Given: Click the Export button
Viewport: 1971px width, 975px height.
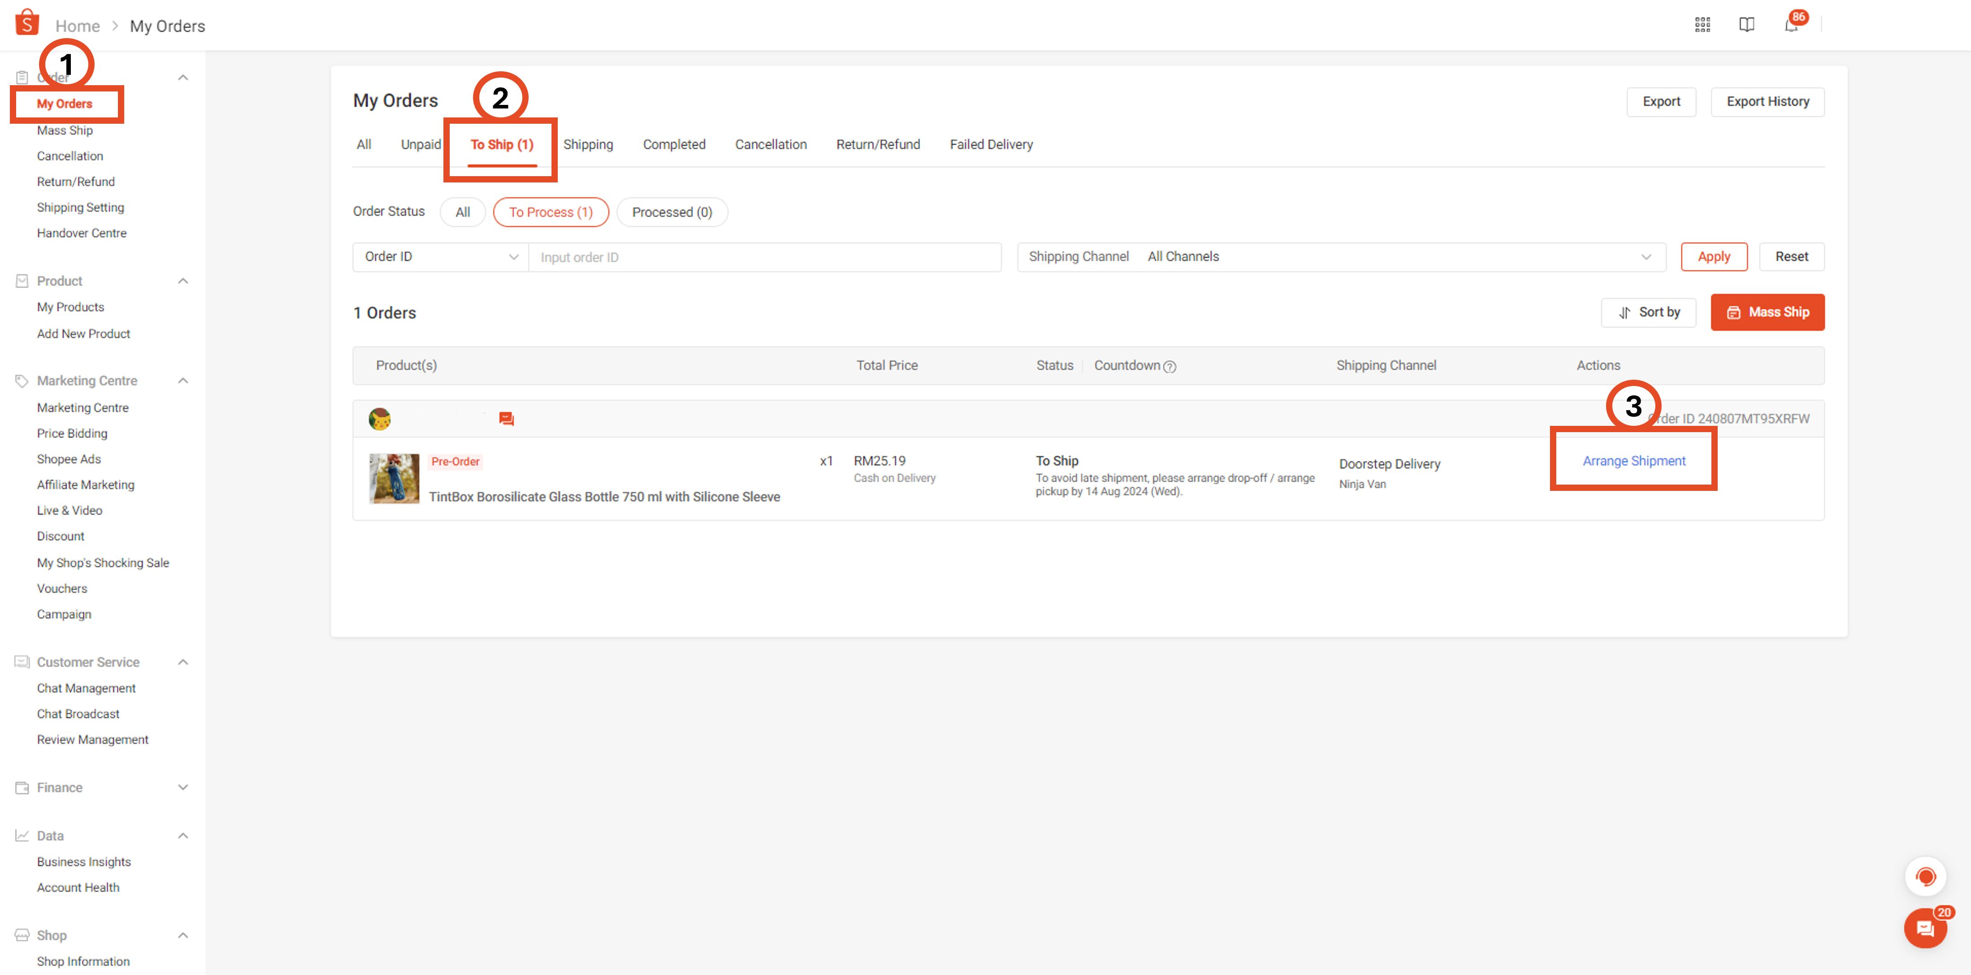Looking at the screenshot, I should [x=1661, y=102].
